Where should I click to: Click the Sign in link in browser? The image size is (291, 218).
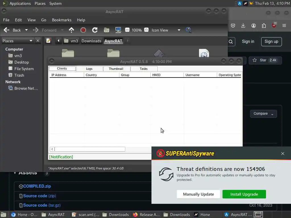[x=248, y=41]
